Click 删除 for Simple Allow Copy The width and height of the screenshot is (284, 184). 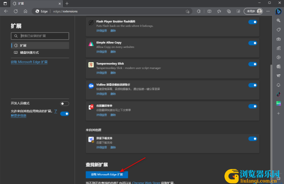click(113, 52)
